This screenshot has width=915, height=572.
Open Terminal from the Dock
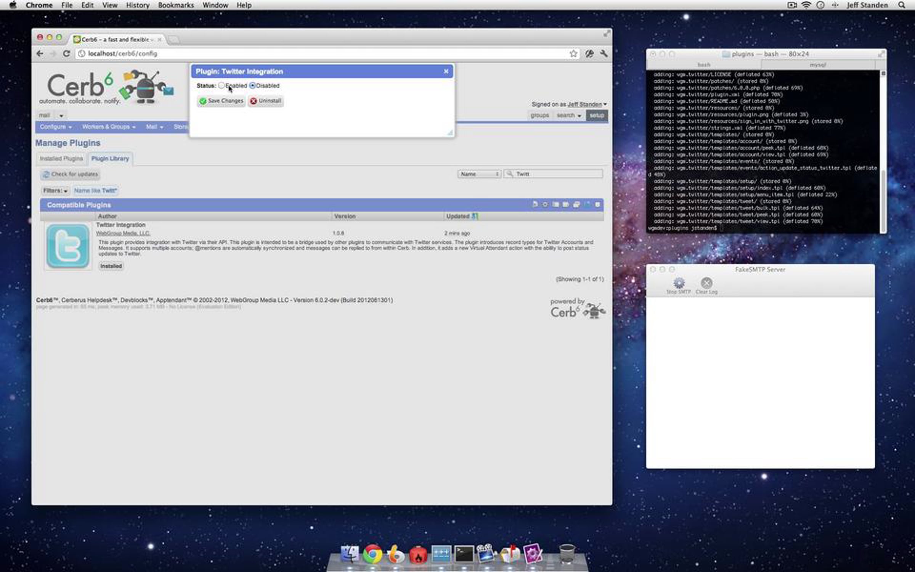[464, 554]
